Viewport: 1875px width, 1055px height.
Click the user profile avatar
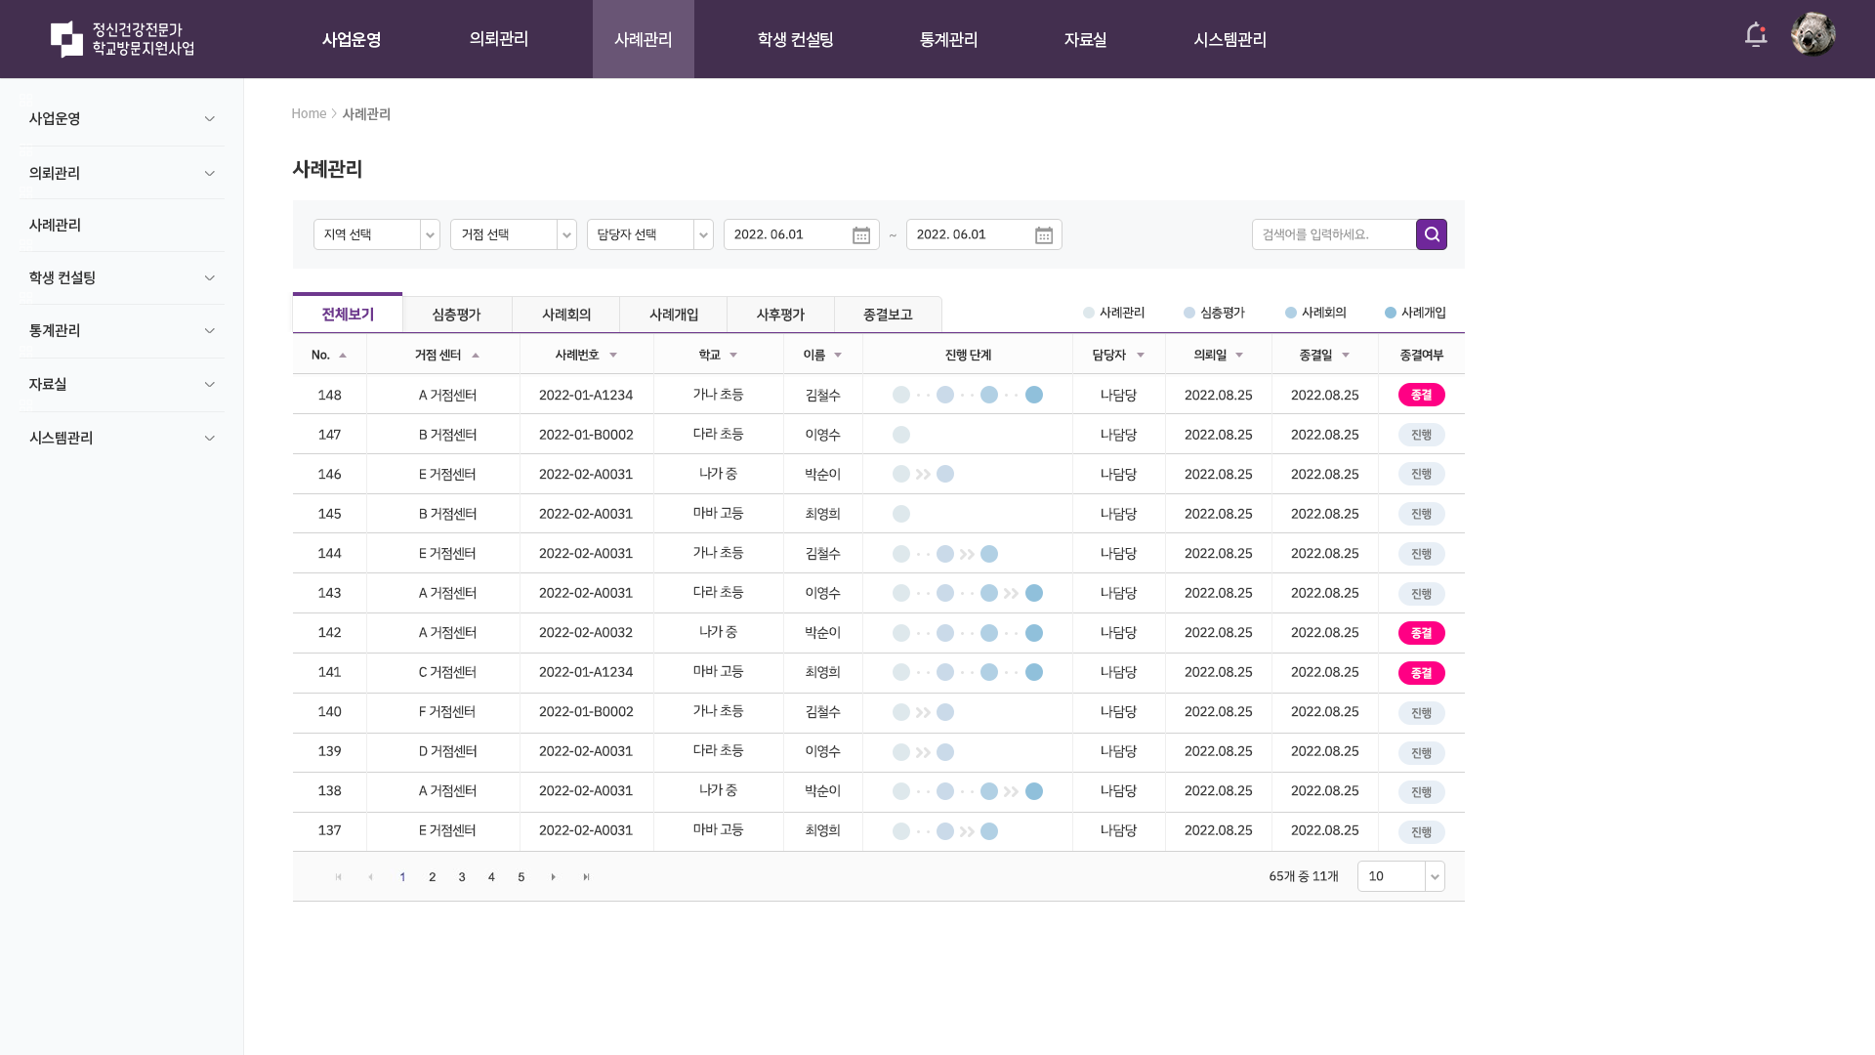(x=1812, y=35)
